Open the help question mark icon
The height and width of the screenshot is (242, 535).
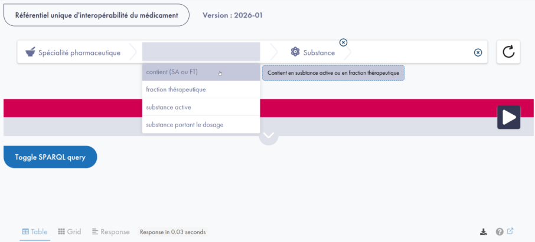(x=500, y=232)
